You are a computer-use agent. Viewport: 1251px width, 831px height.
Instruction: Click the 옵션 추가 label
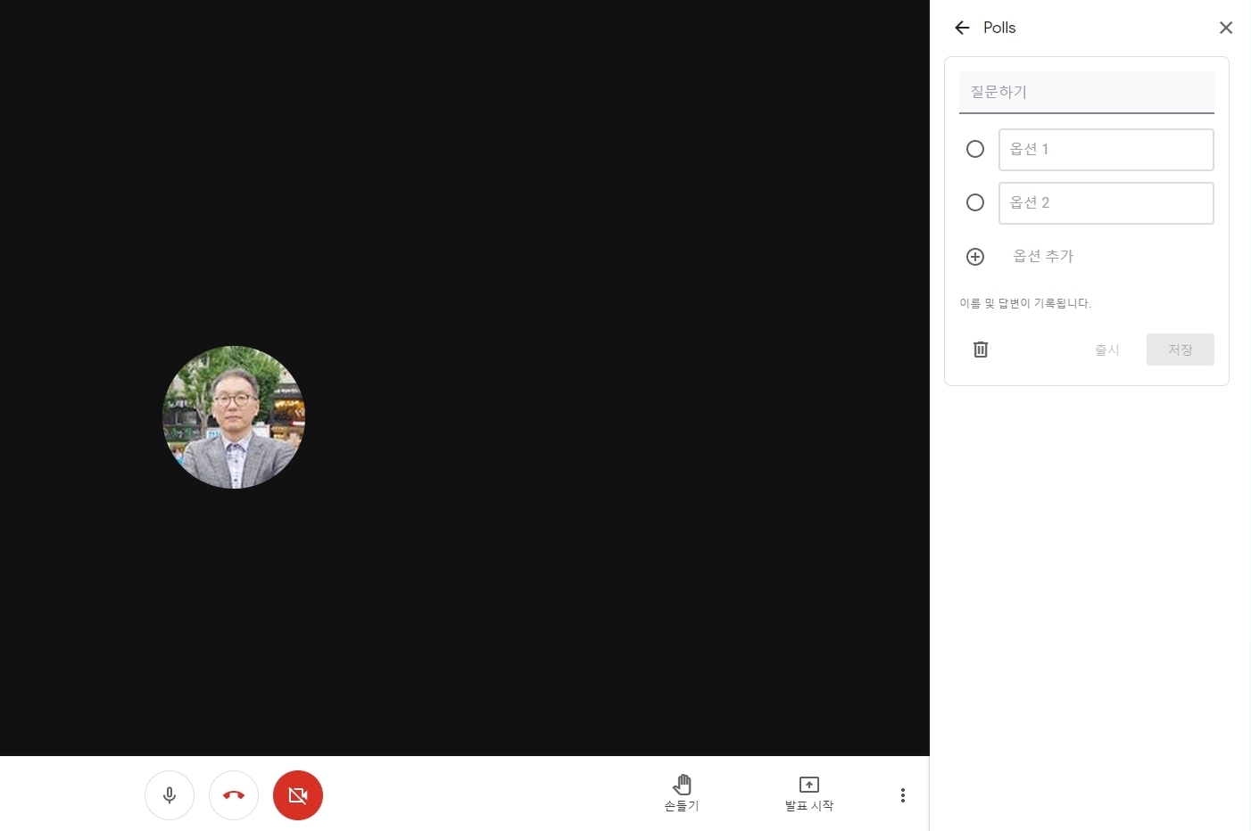pyautogui.click(x=1043, y=256)
